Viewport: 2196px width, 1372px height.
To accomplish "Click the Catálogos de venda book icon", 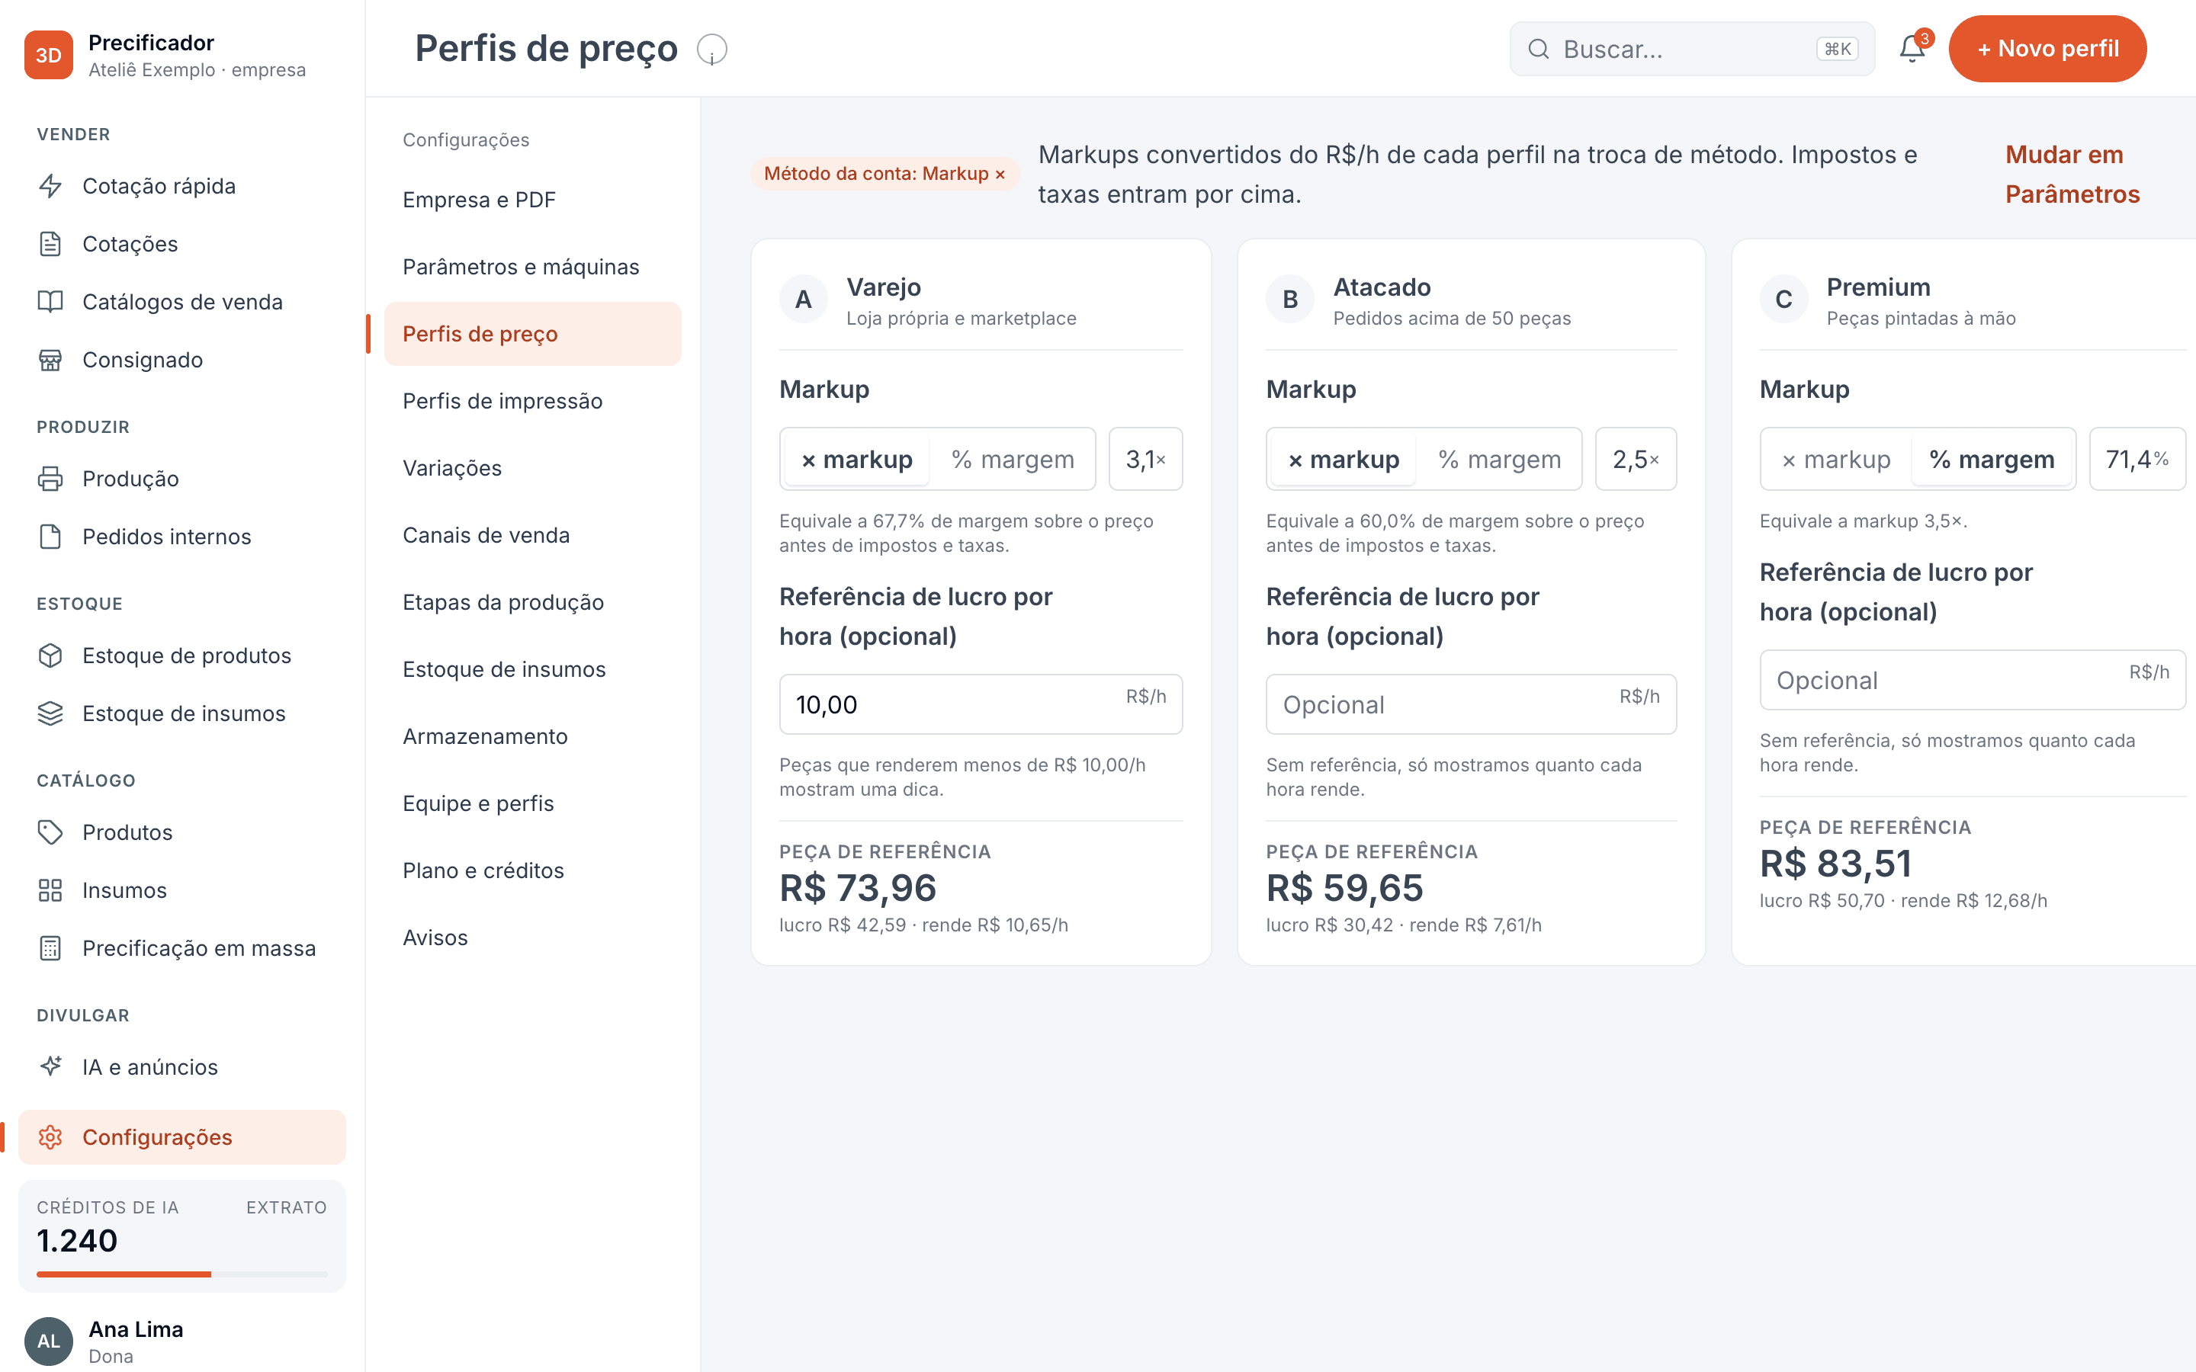I will pyautogui.click(x=51, y=302).
